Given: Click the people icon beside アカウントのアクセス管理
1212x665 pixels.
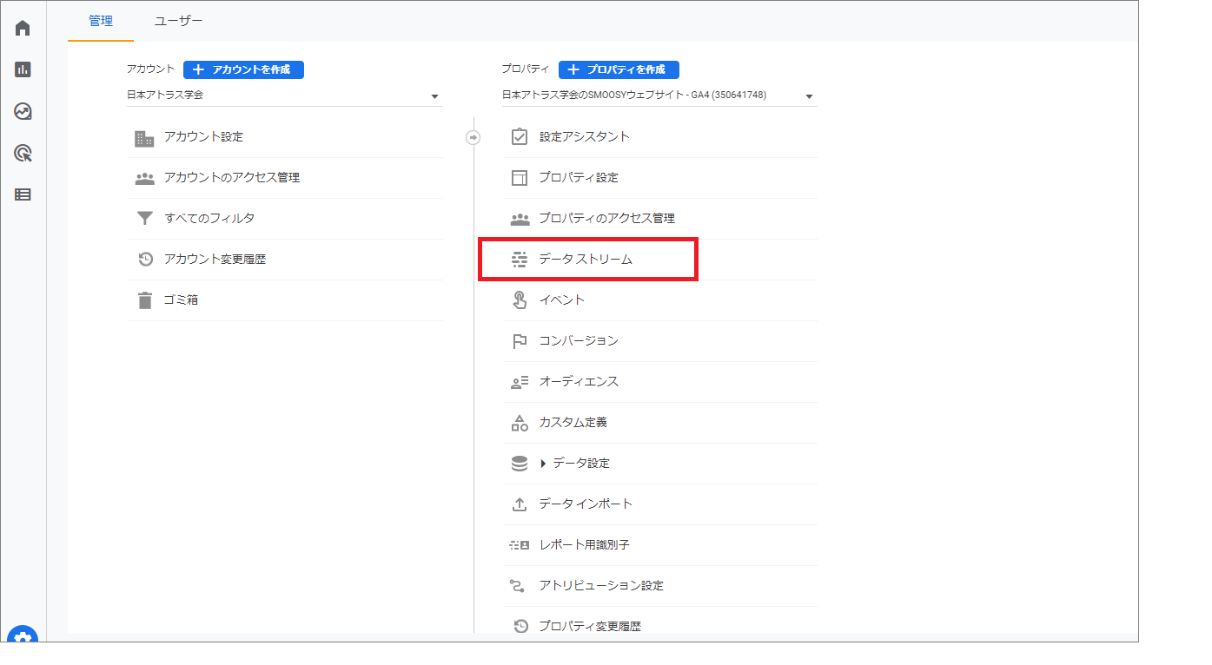Looking at the screenshot, I should point(144,178).
